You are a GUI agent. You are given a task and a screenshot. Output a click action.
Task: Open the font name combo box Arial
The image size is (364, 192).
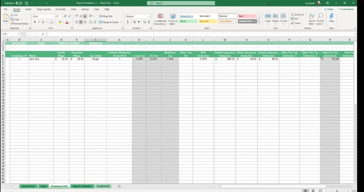click(44, 16)
